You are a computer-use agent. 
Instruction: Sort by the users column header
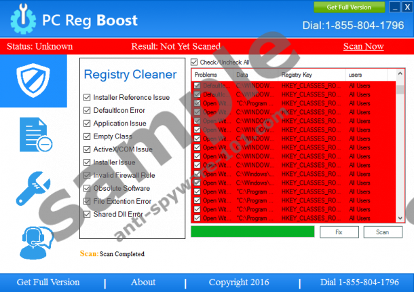click(x=366, y=75)
